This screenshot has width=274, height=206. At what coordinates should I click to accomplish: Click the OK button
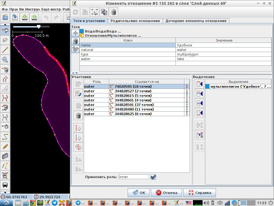click(139, 193)
